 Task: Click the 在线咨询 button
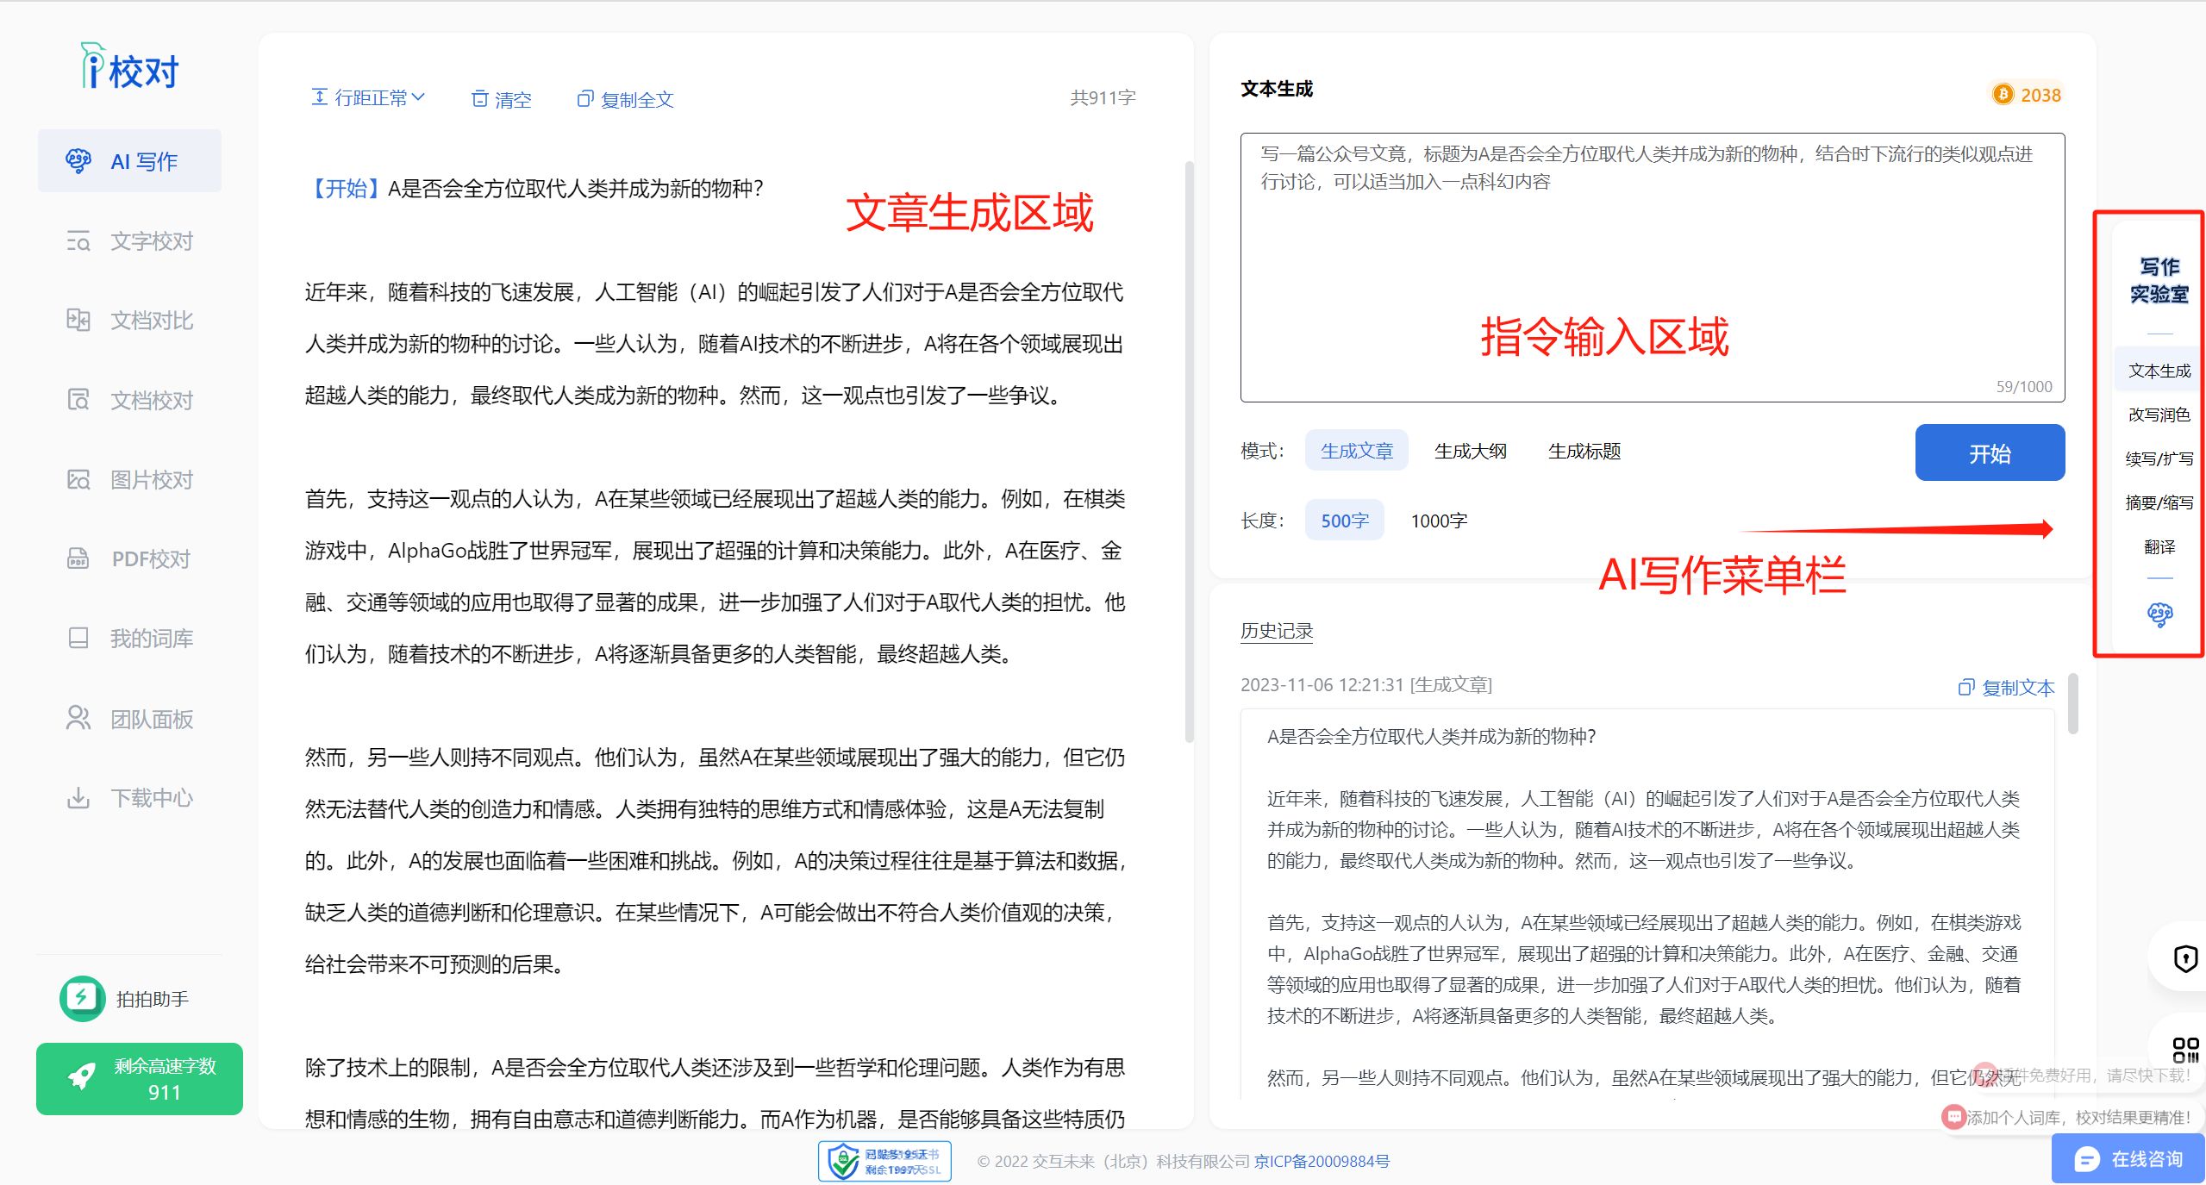[x=2128, y=1159]
